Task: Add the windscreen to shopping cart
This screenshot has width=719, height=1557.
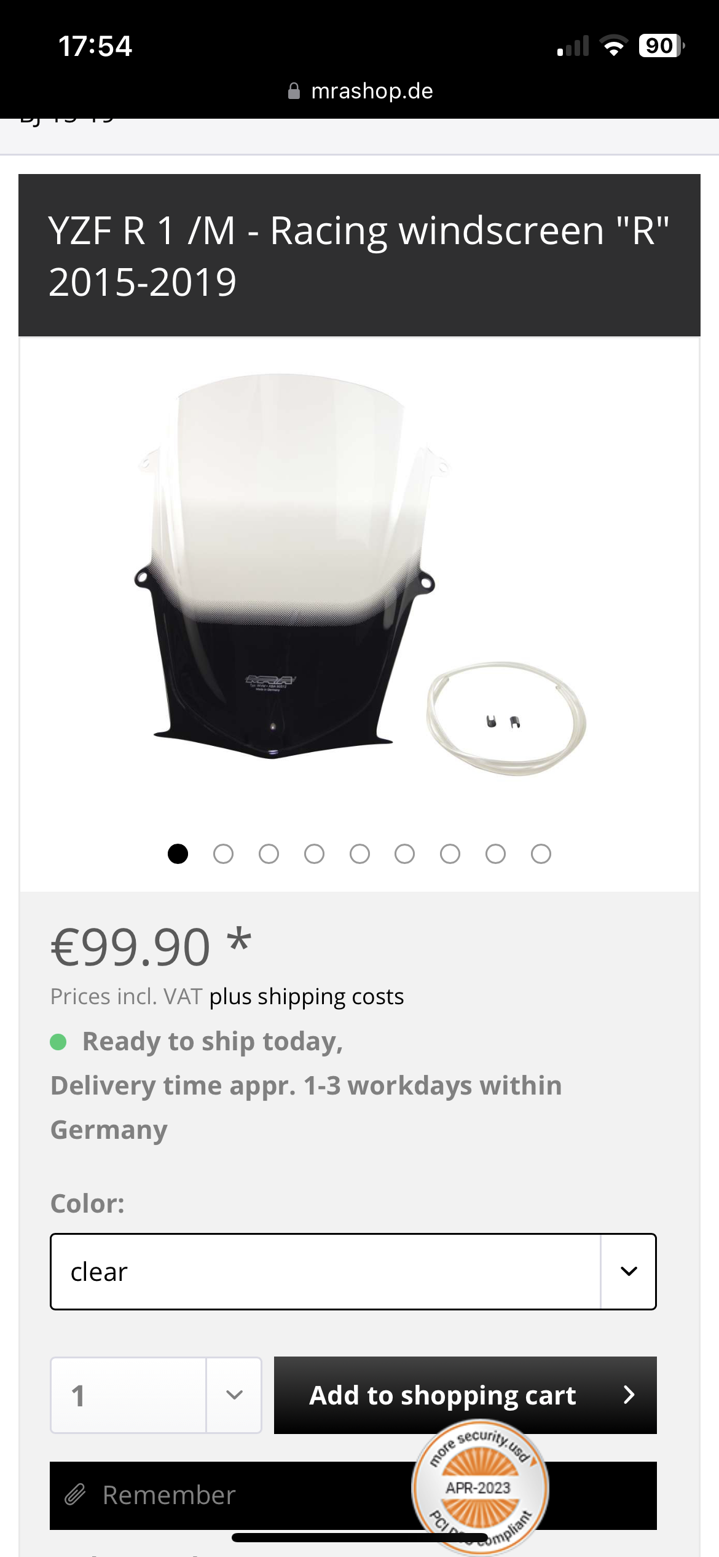Action: (x=465, y=1395)
